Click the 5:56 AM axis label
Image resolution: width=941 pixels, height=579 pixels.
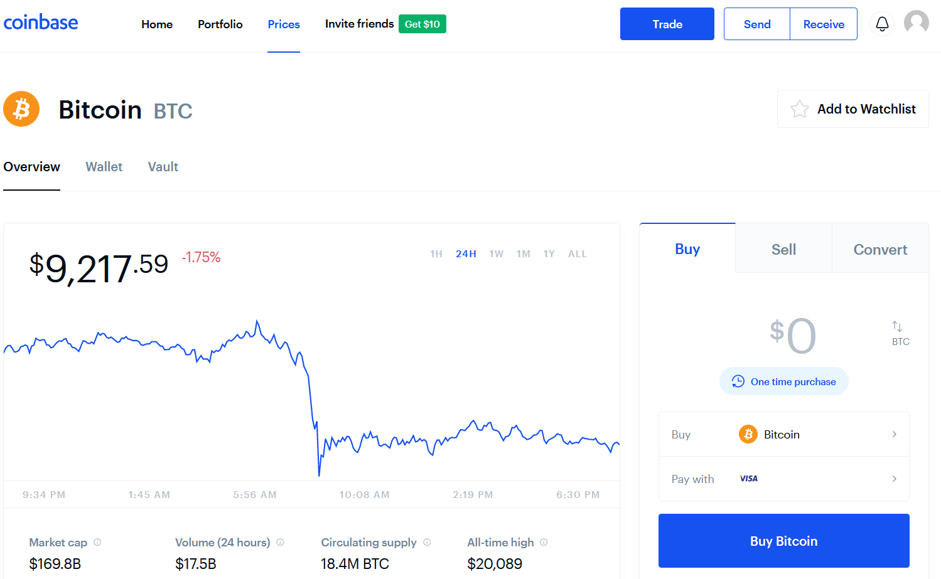point(255,495)
